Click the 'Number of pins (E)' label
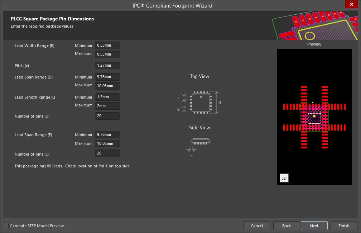The image size is (361, 233). pyautogui.click(x=32, y=154)
